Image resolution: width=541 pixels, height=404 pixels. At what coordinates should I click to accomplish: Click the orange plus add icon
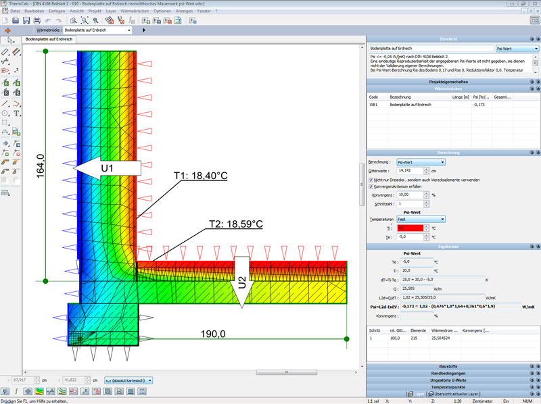pos(7,30)
